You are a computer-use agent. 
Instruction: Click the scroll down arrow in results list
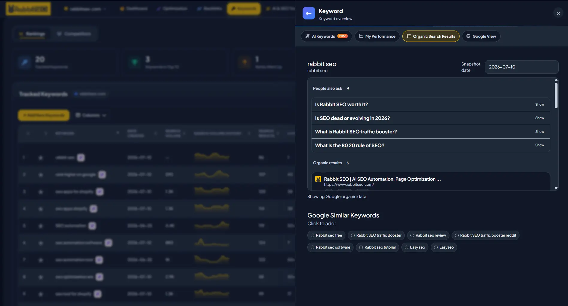[556, 188]
